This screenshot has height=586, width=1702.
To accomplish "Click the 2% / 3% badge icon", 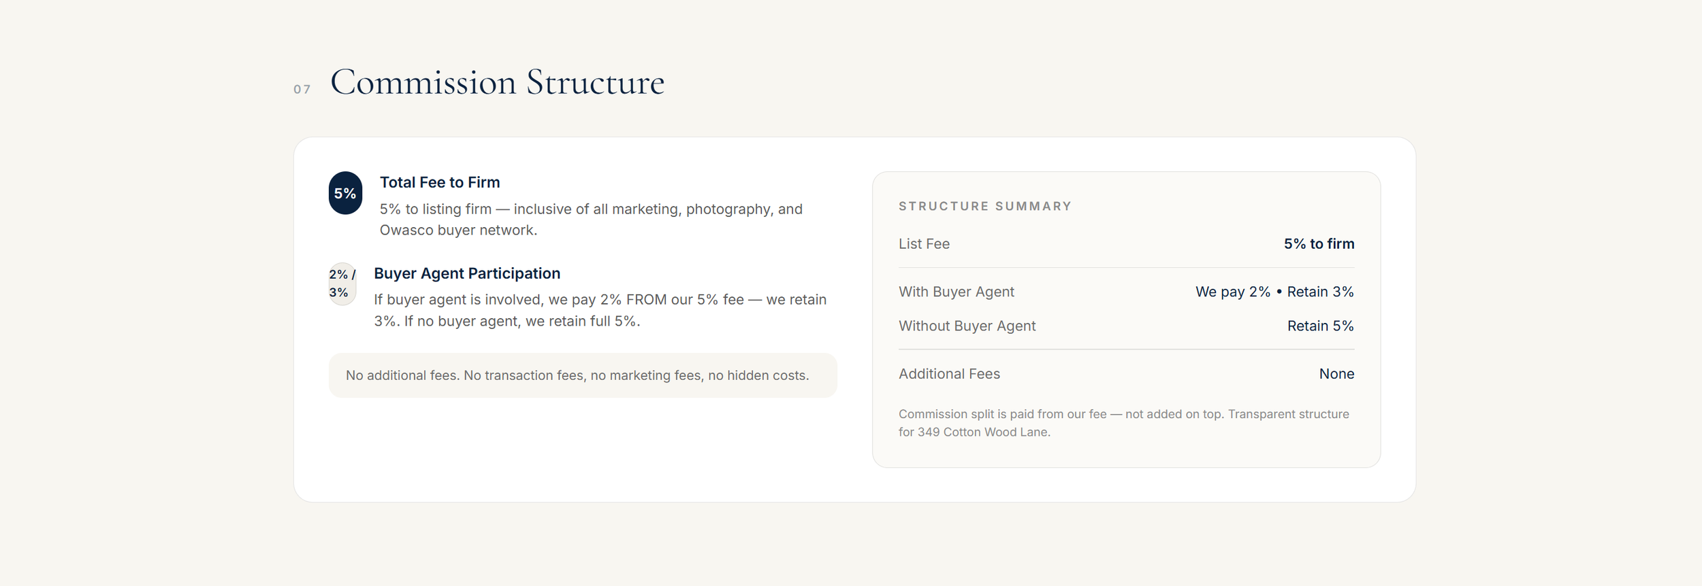I will [x=342, y=283].
